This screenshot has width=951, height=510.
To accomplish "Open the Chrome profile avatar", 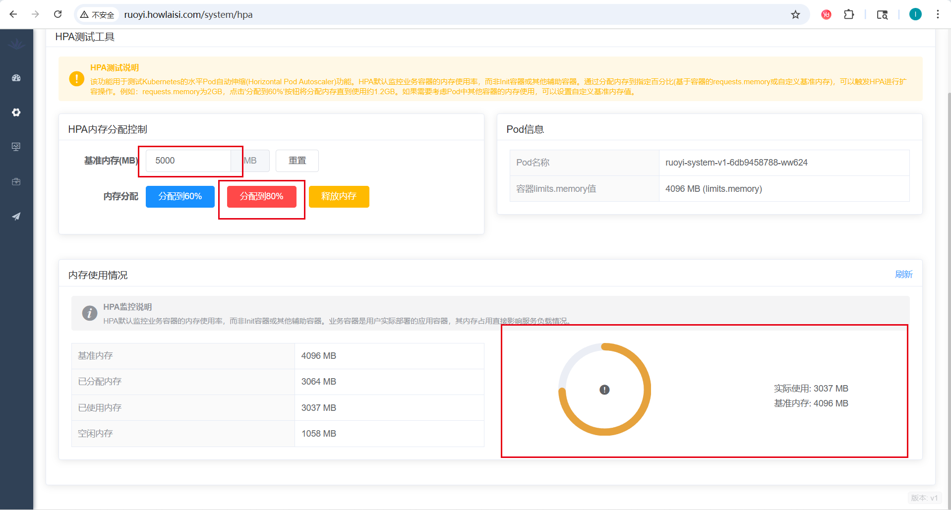I will 915,14.
